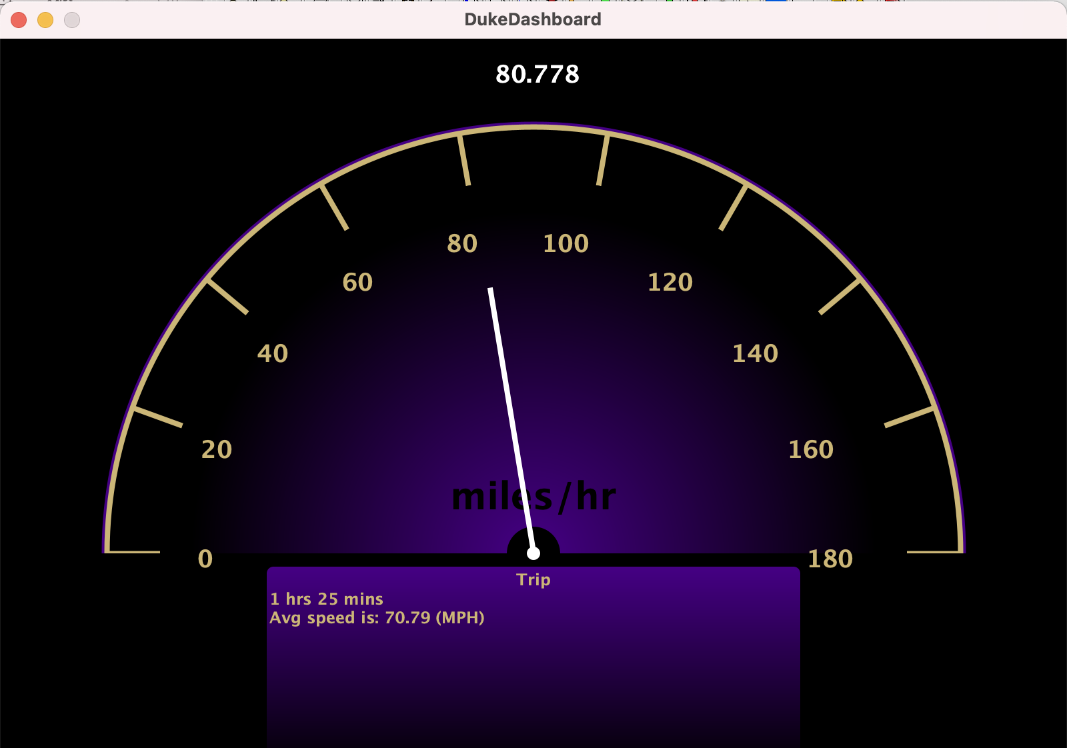The image size is (1067, 748).
Task: Select the 20 mark label on gauge
Action: [x=217, y=449]
